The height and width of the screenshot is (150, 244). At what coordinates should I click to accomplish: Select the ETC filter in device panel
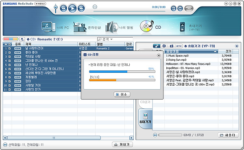[179, 46]
